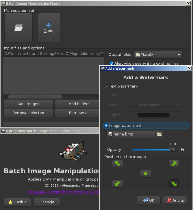Click the Remove selected button

pyautogui.click(x=28, y=113)
